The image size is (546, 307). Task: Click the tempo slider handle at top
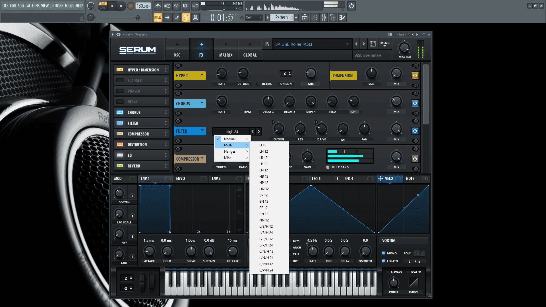click(x=138, y=18)
